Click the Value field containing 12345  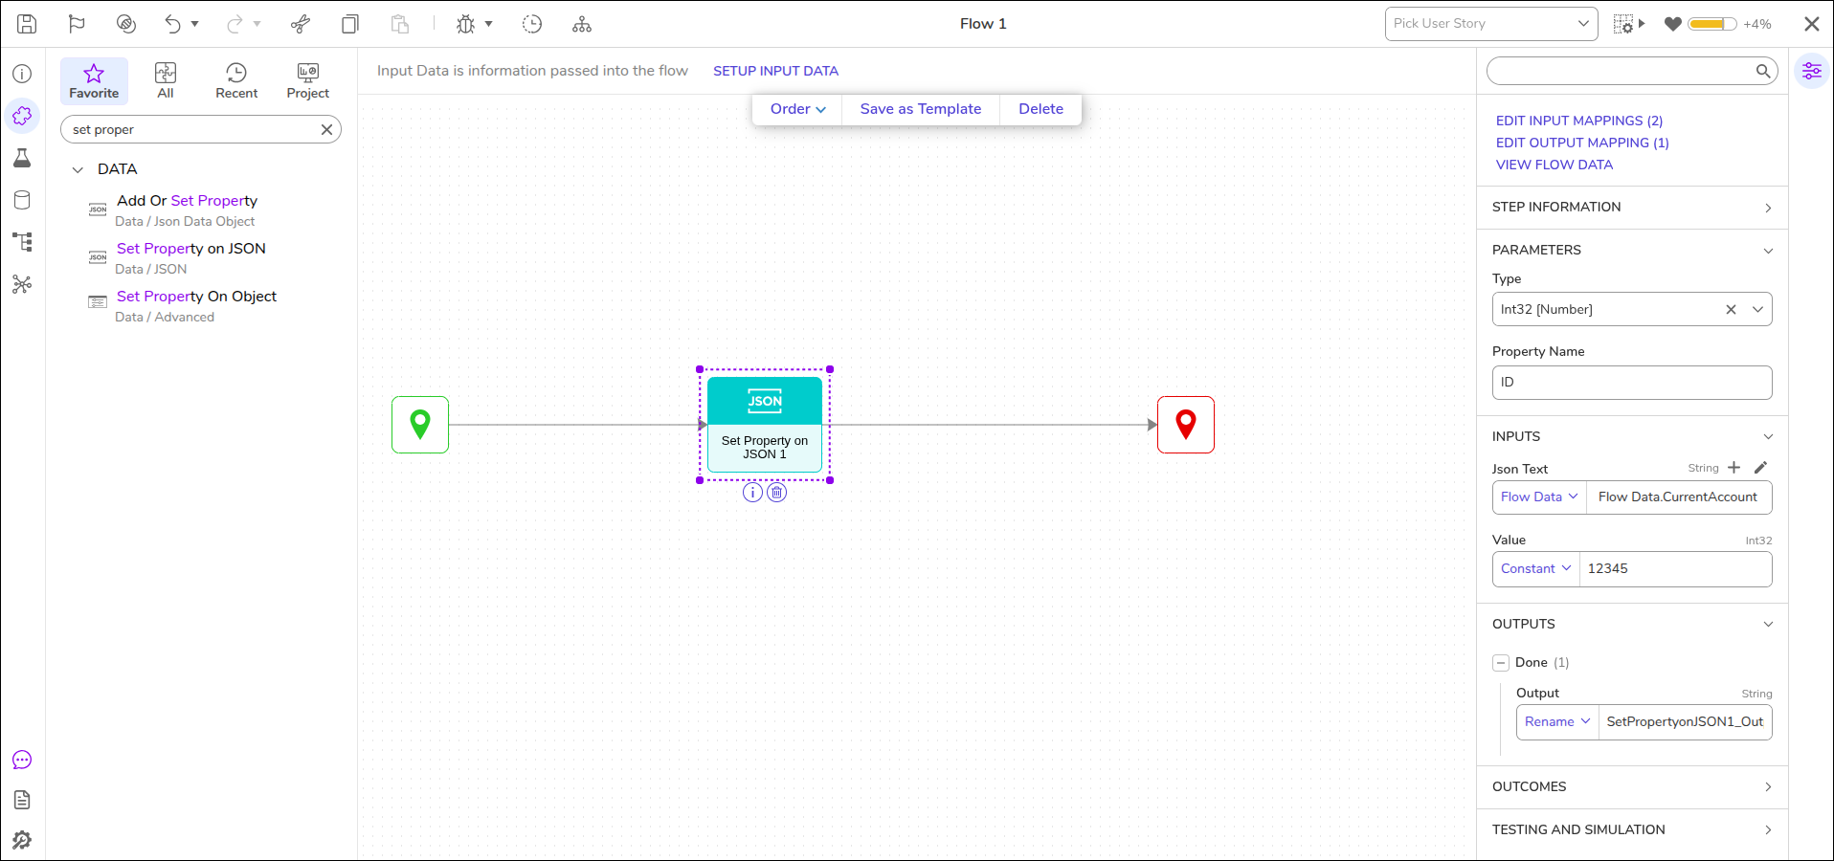1675,568
